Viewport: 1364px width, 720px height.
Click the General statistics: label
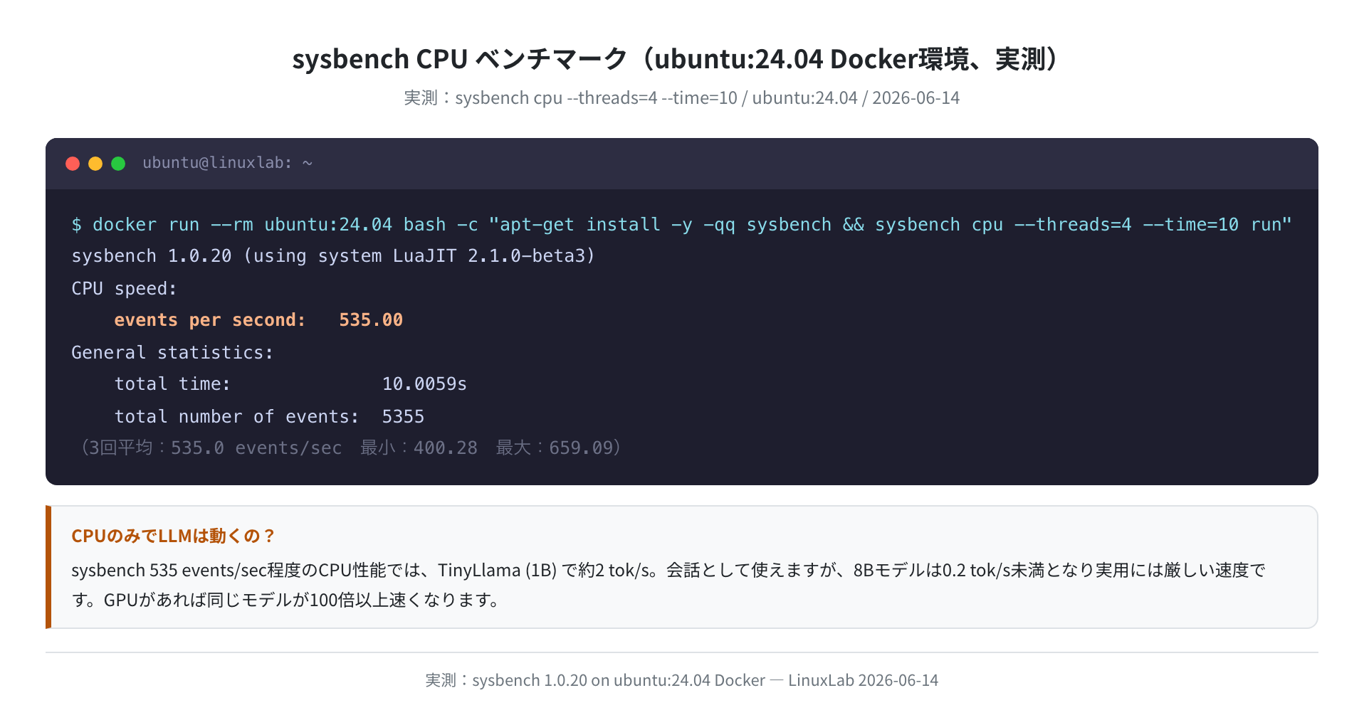click(172, 353)
